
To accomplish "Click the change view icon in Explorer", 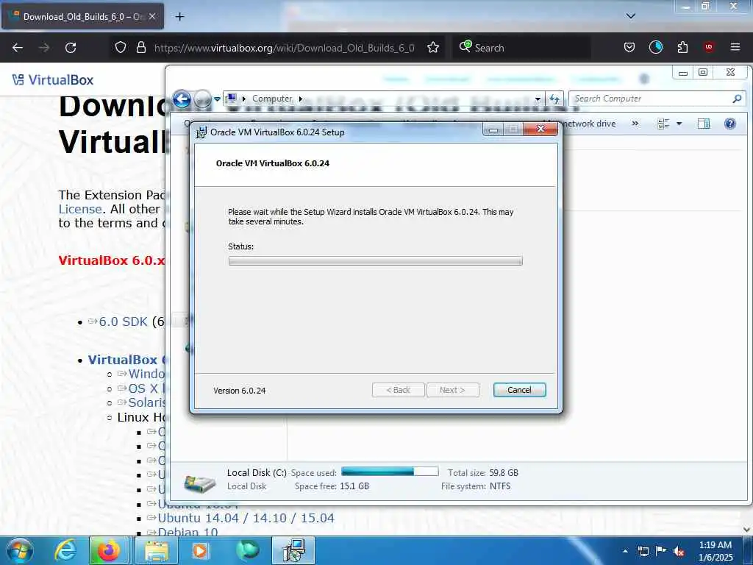I will click(663, 124).
